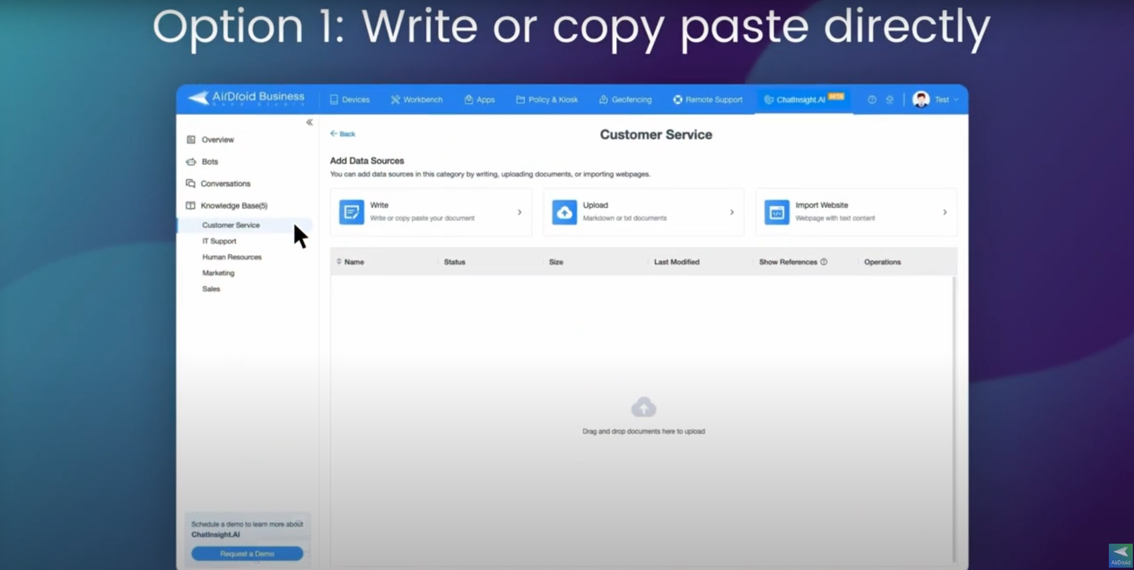
Task: Click the Import Website icon
Action: click(x=777, y=212)
